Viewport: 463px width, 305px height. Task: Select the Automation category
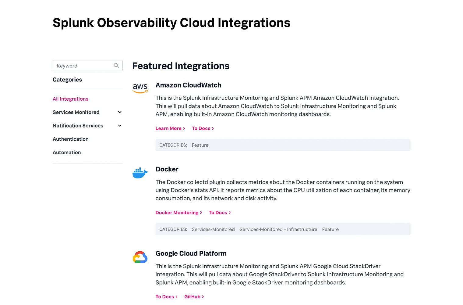[x=67, y=152]
